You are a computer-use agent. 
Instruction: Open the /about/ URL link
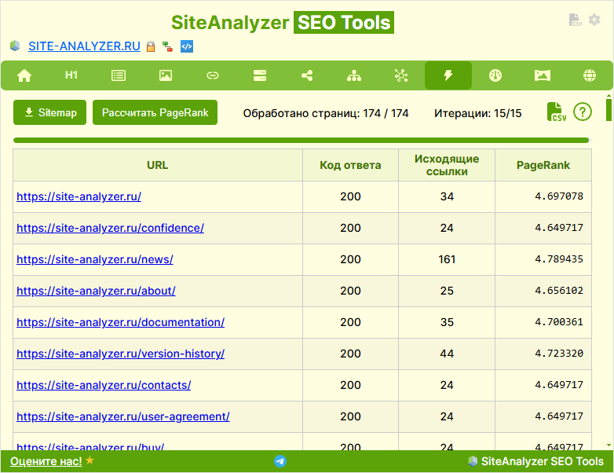click(96, 291)
